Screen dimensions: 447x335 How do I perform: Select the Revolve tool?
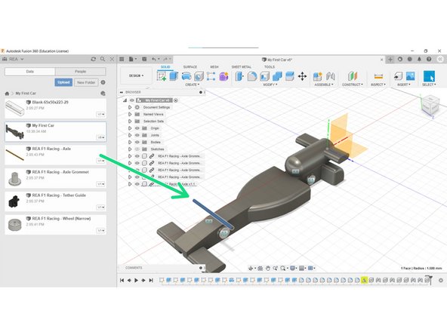coord(187,76)
